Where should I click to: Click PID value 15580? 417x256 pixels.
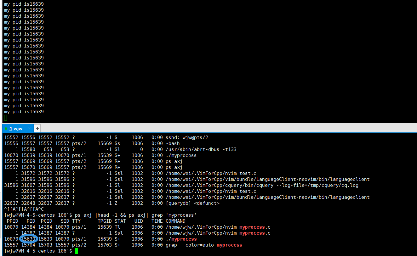28,149
